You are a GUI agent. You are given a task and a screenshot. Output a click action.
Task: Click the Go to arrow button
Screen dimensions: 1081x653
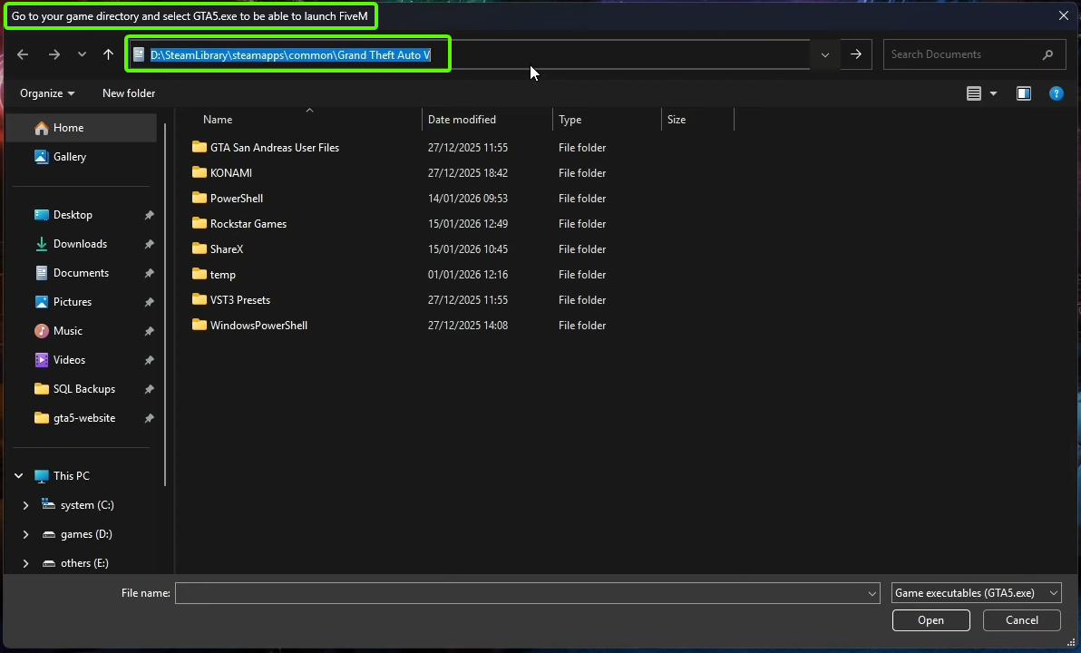(855, 54)
